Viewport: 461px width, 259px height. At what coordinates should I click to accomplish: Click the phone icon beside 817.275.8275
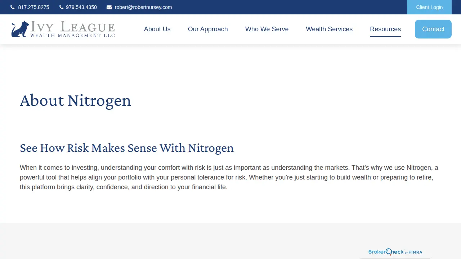pyautogui.click(x=13, y=7)
